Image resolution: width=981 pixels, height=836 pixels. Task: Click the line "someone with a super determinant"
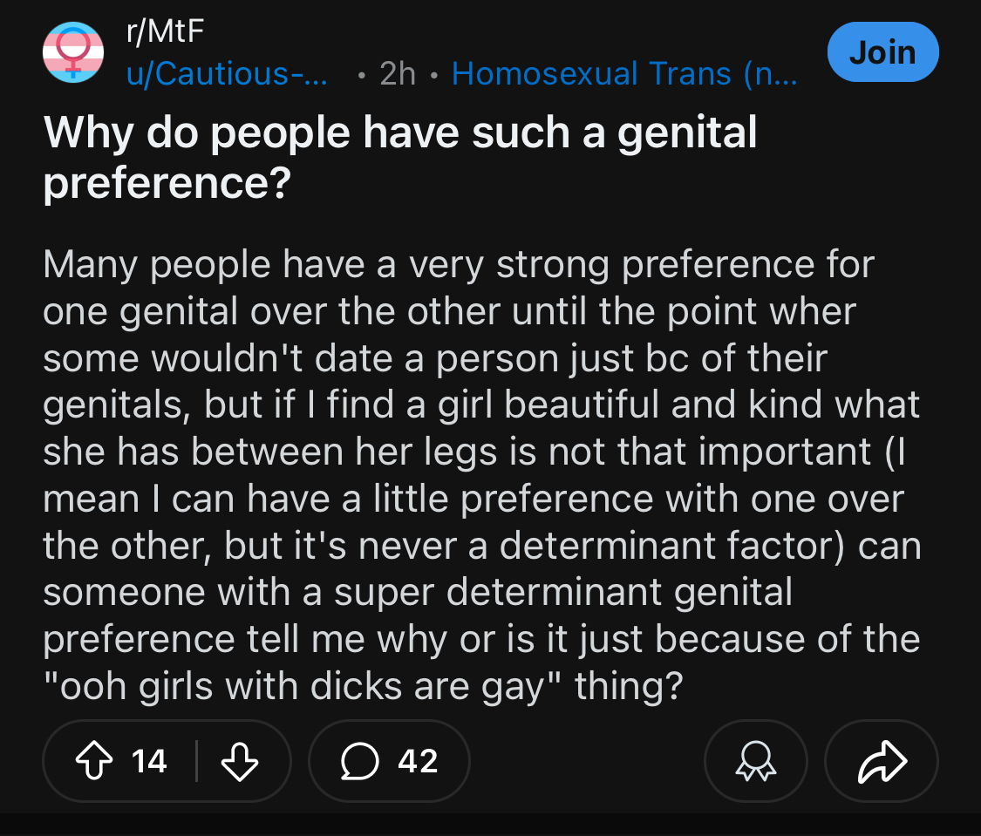[418, 592]
